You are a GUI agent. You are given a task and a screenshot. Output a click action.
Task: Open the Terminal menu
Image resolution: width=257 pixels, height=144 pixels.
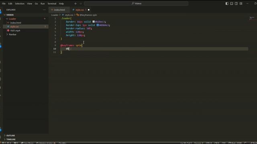click(x=52, y=4)
